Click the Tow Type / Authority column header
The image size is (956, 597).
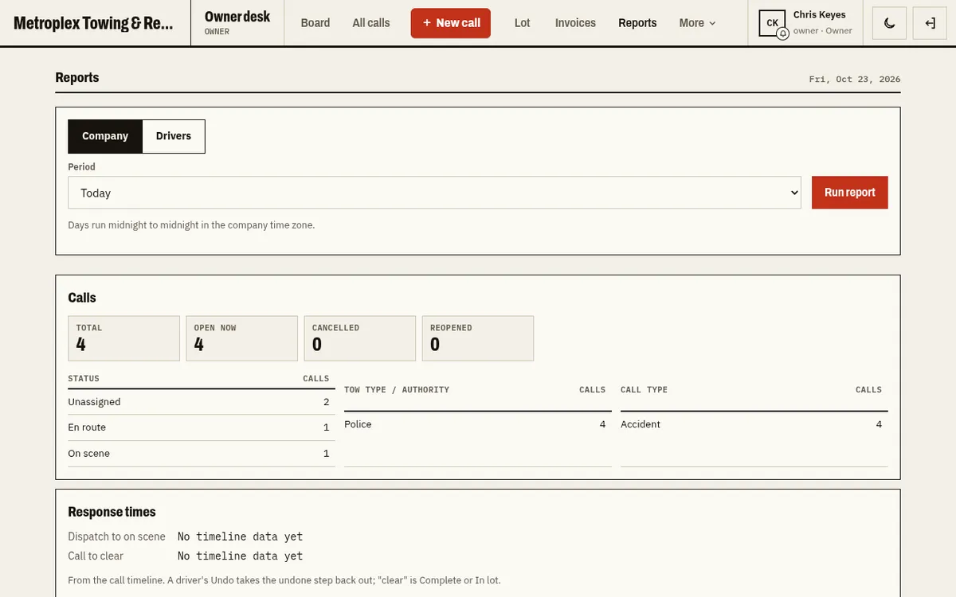tap(397, 390)
